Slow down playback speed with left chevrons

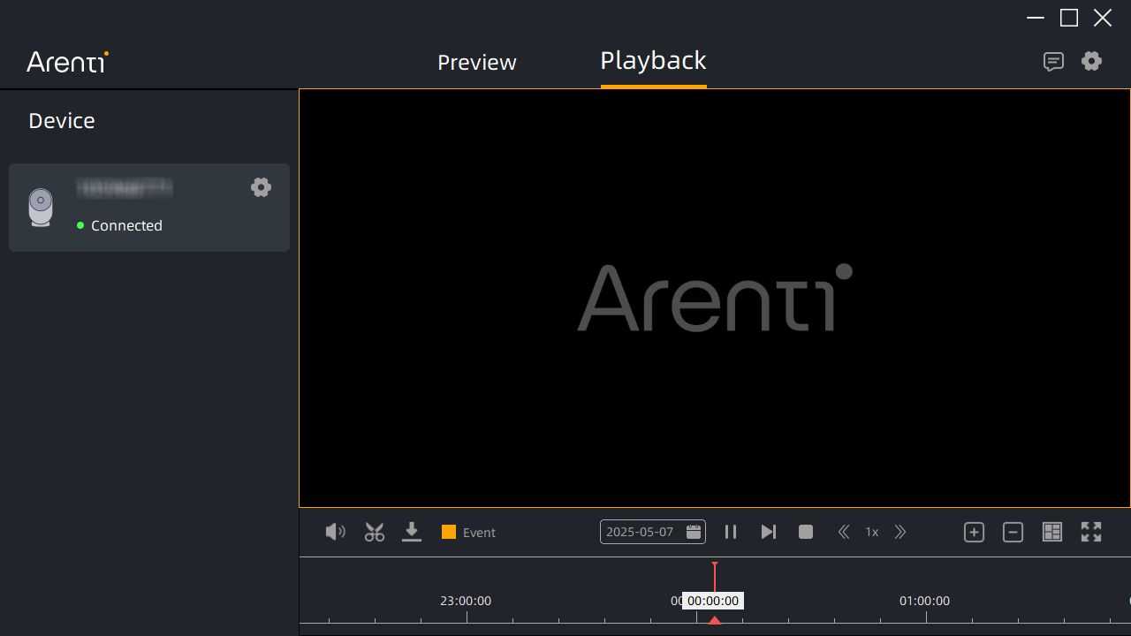[x=844, y=532]
